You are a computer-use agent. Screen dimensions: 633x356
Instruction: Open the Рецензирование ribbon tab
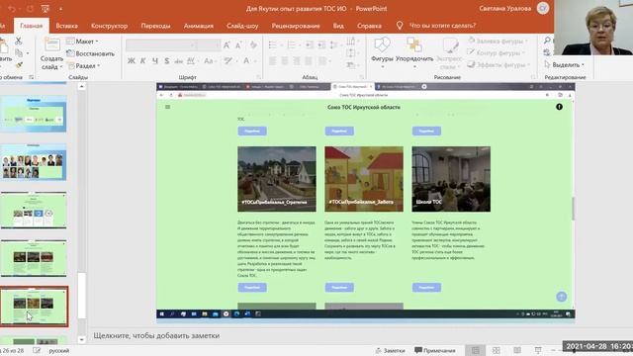pos(296,26)
